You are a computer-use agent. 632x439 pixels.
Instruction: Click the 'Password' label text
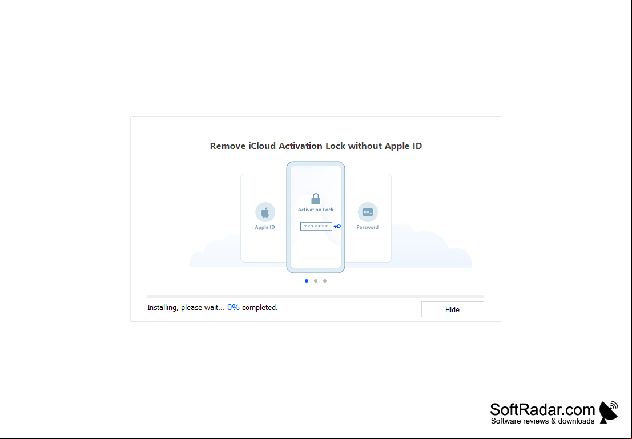367,227
